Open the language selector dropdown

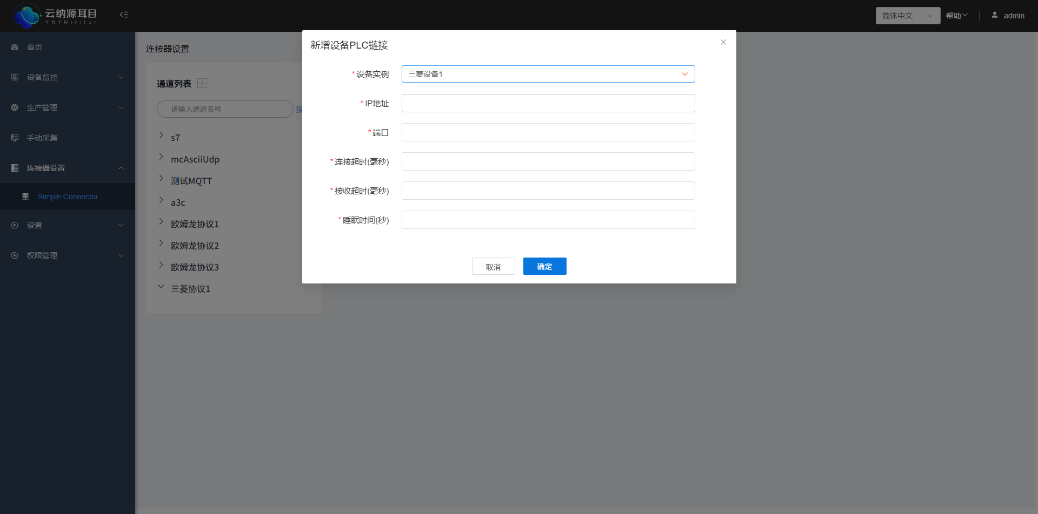[x=907, y=16]
